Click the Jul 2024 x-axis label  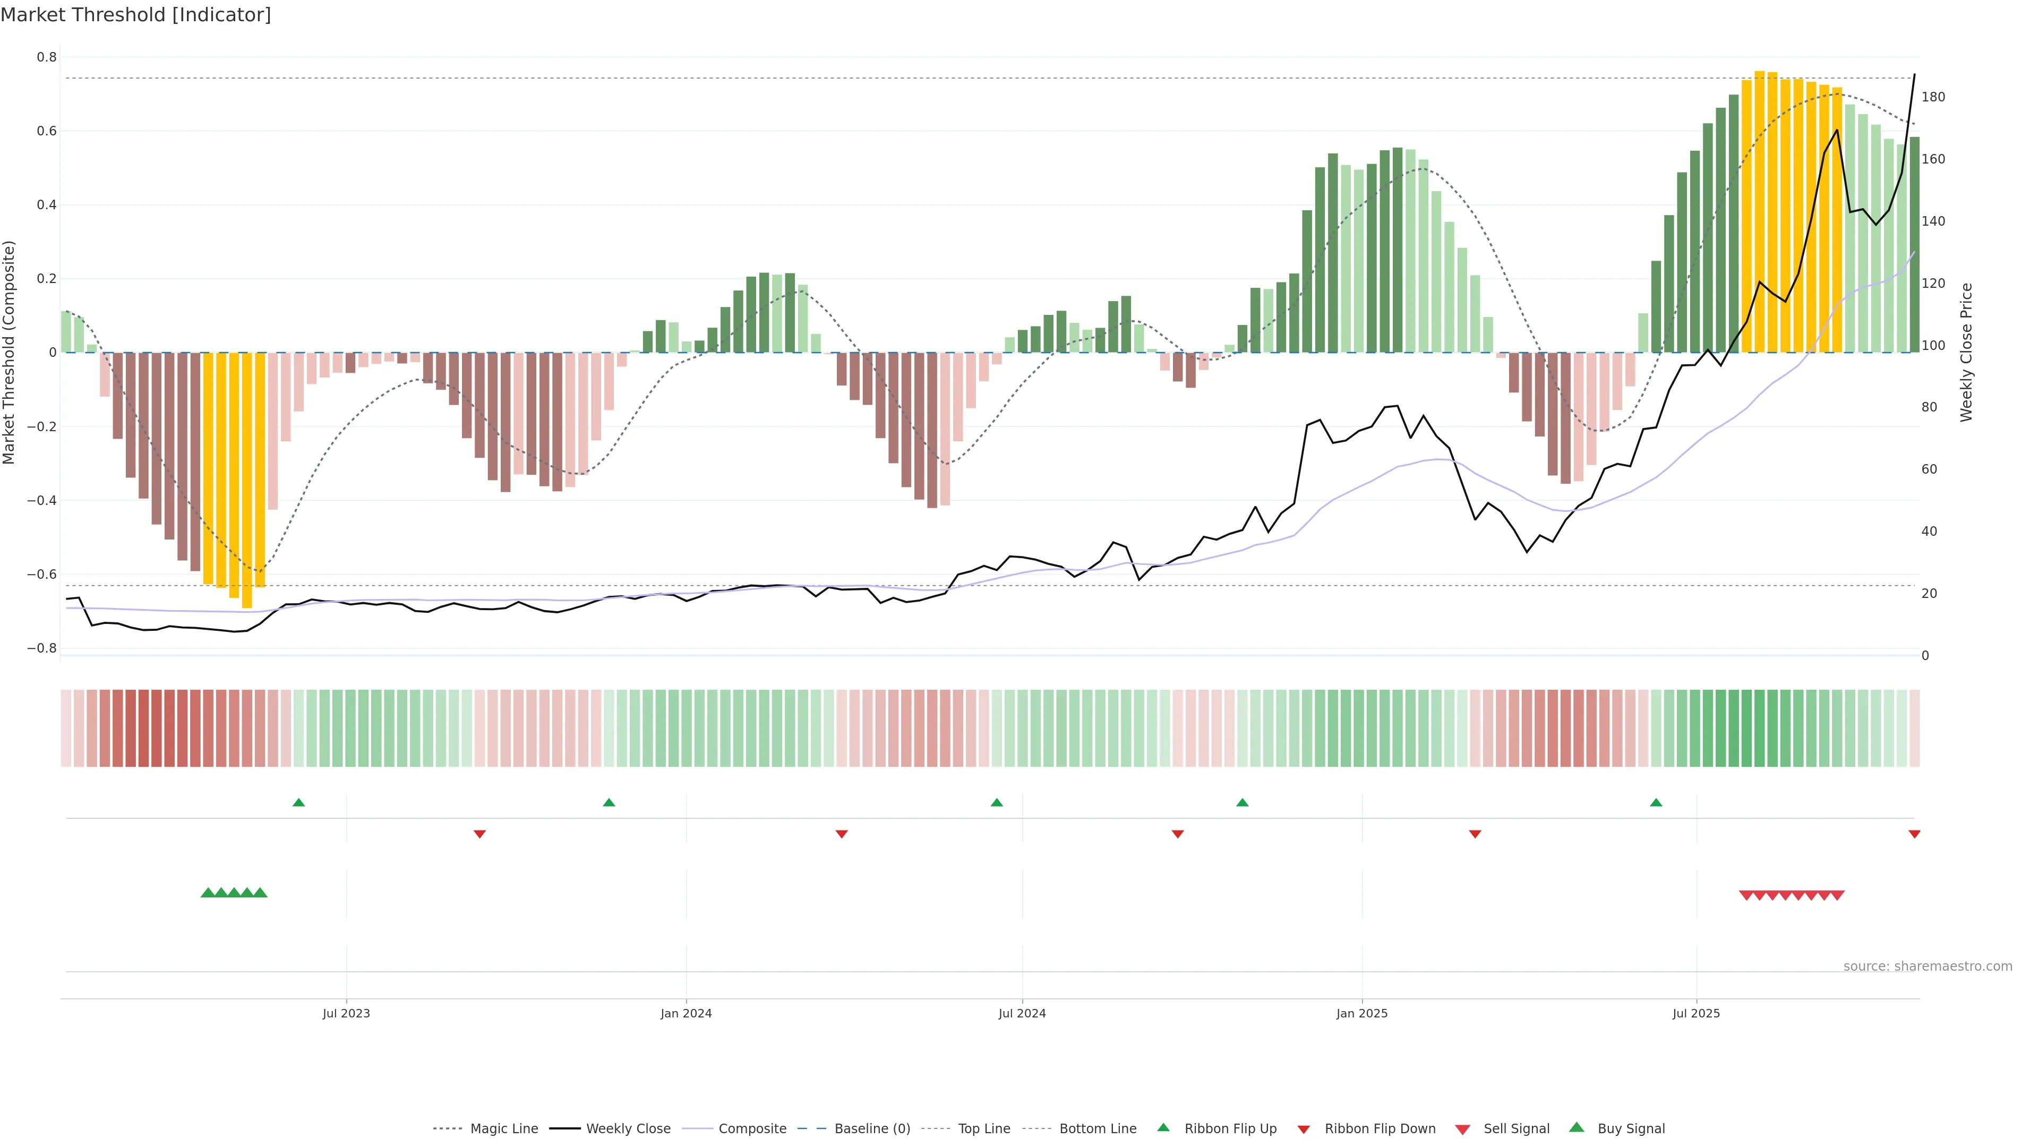1022,1013
